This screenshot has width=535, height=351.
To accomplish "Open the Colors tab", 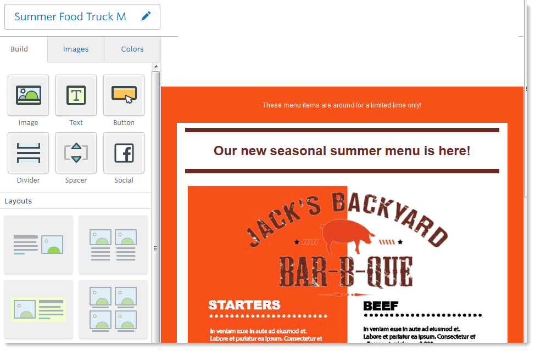I will tap(132, 49).
